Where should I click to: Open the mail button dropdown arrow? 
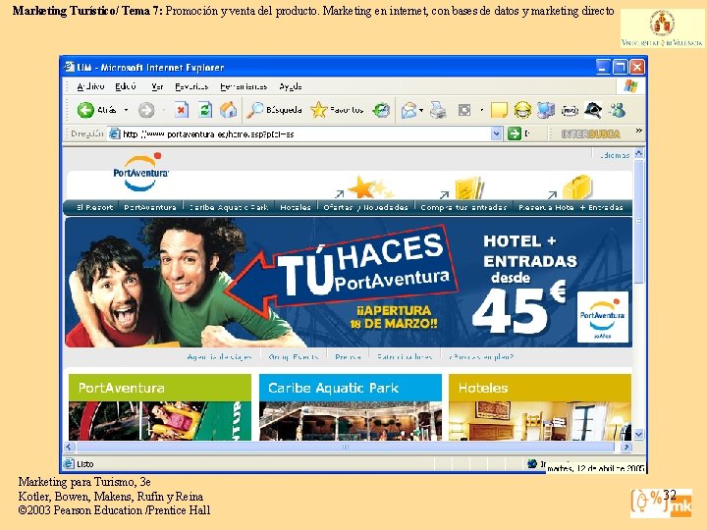(x=421, y=110)
